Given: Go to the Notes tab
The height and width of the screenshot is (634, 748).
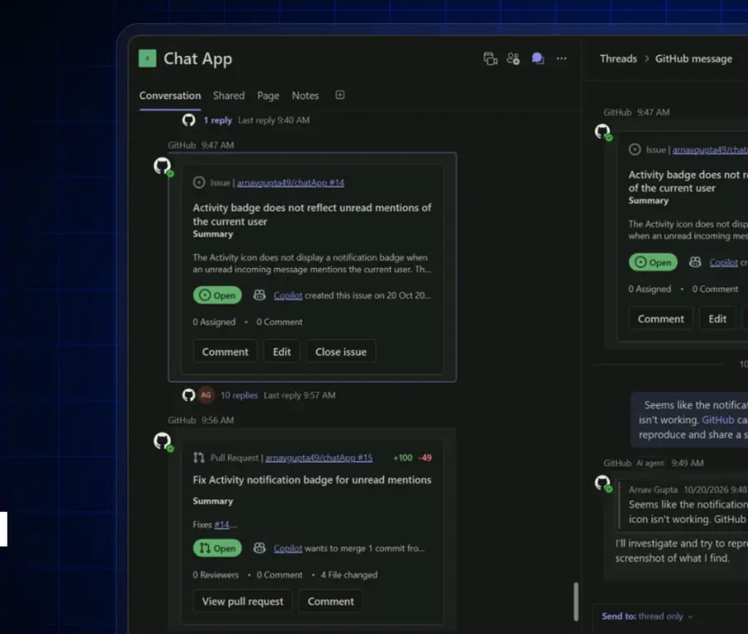Looking at the screenshot, I should [305, 96].
